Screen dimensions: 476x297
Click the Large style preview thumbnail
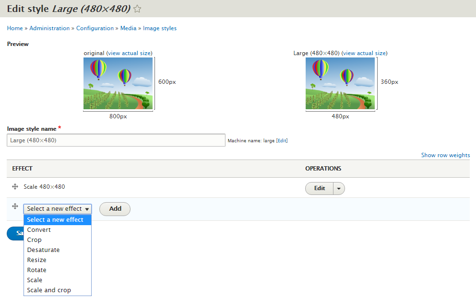(340, 83)
